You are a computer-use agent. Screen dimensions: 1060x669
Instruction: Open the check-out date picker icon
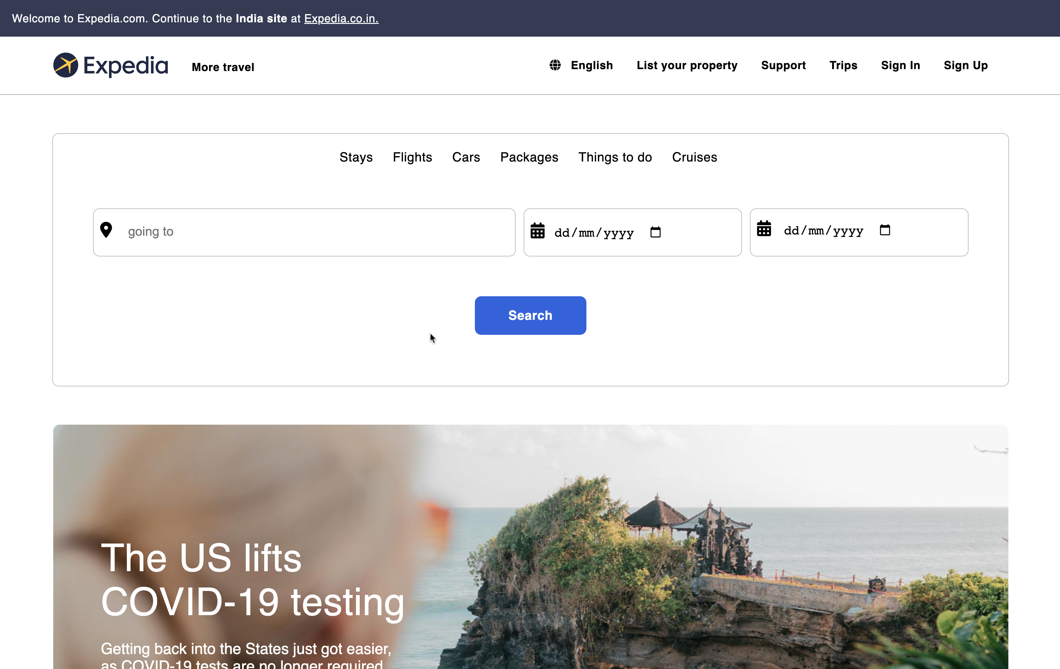click(x=885, y=230)
